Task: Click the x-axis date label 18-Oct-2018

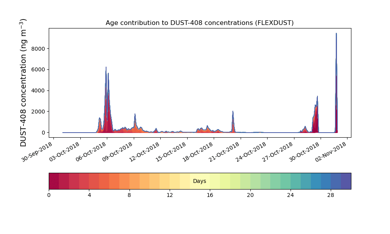Action: click(198, 152)
